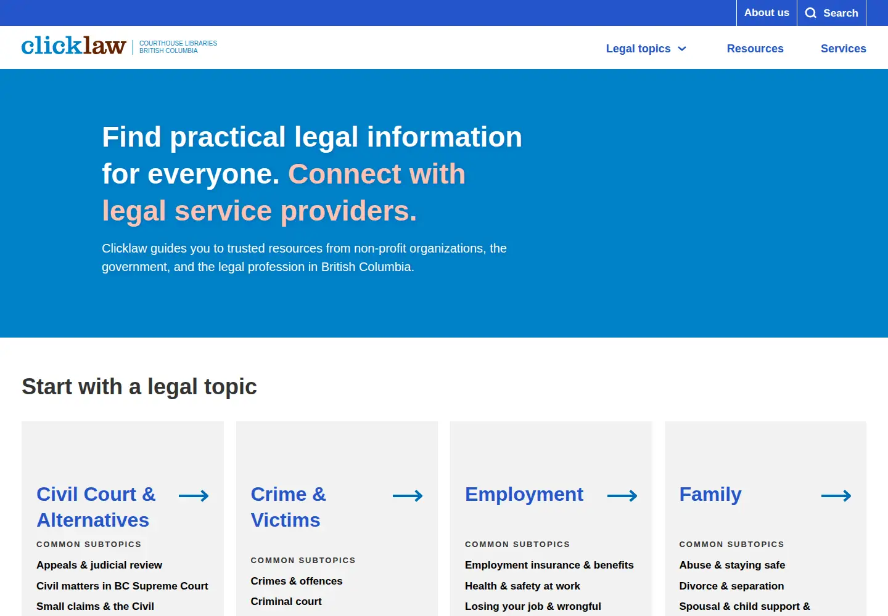Select Small claims & the Civil subtopic

(95, 606)
